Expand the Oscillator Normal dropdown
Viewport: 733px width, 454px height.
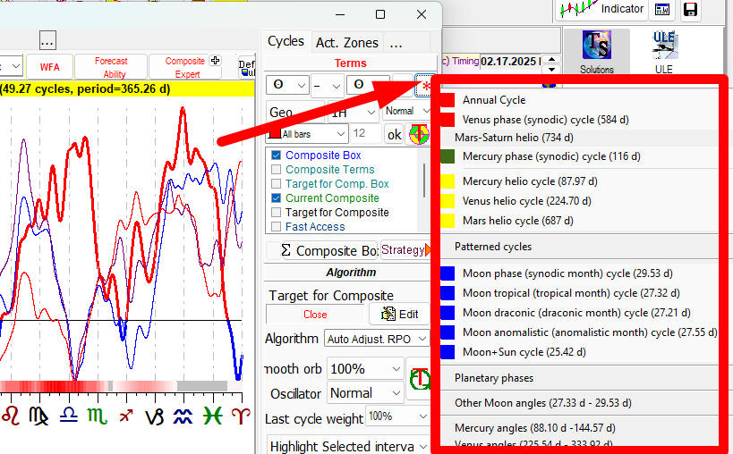(365, 392)
